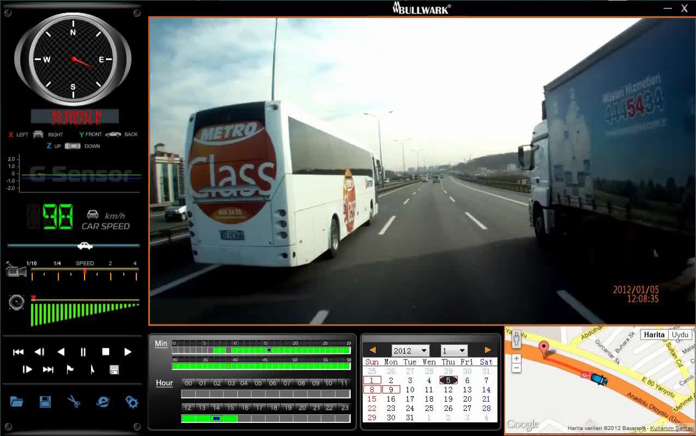Select January 8 in the calendar
This screenshot has height=436, width=696.
[372, 390]
